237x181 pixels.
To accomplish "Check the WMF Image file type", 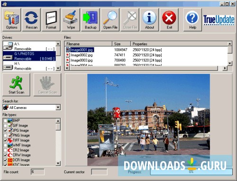I will coord(5,145).
